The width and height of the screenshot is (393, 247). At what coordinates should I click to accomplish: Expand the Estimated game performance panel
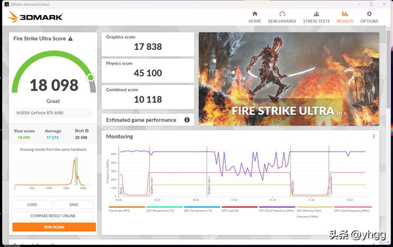148,120
